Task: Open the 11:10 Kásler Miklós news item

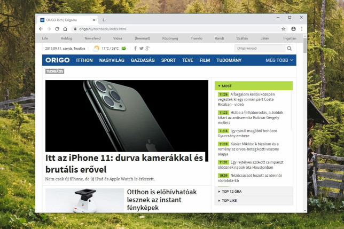Action: click(248, 149)
